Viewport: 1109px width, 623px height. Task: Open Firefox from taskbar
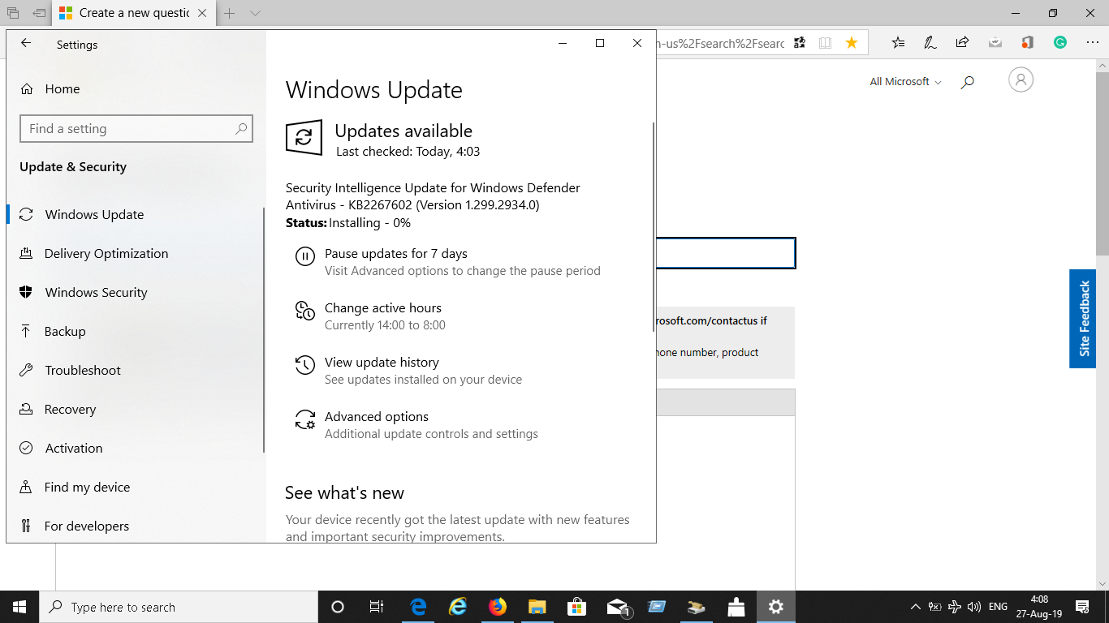coord(498,607)
